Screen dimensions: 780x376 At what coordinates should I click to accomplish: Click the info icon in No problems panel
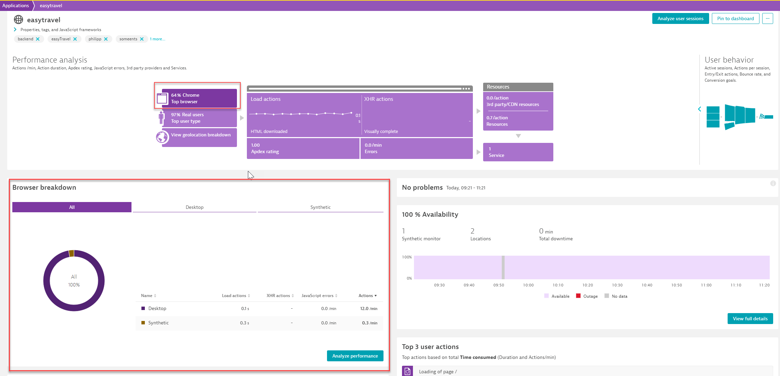click(773, 184)
